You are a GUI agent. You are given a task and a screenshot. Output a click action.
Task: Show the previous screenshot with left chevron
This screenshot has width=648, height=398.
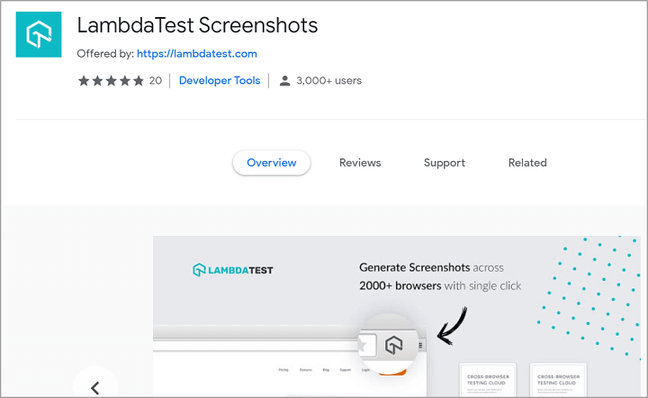pos(95,387)
